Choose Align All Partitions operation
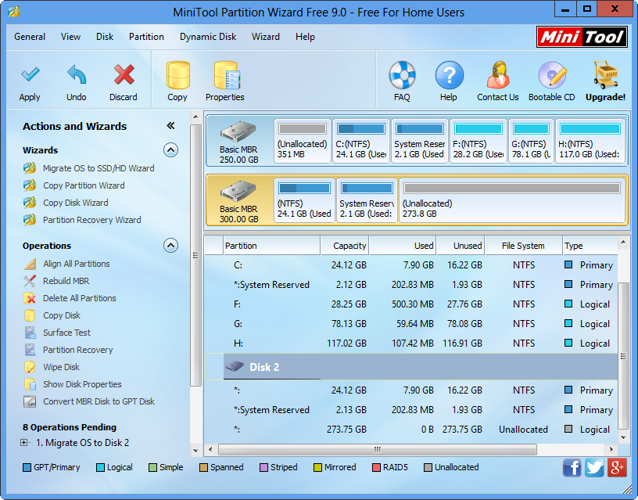The height and width of the screenshot is (500, 638). tap(77, 264)
